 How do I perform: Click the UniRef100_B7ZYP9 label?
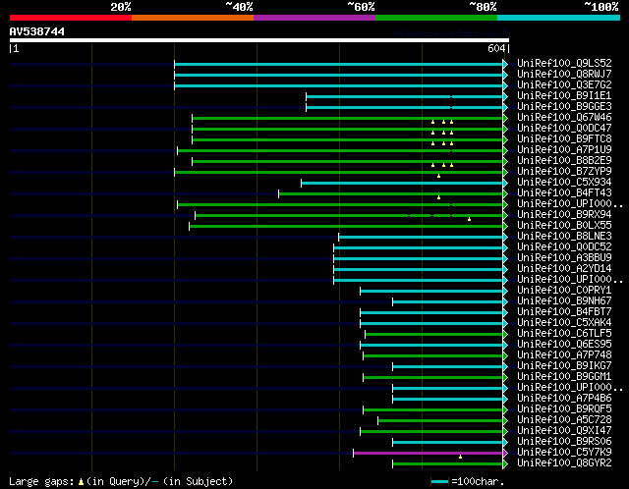pos(564,172)
